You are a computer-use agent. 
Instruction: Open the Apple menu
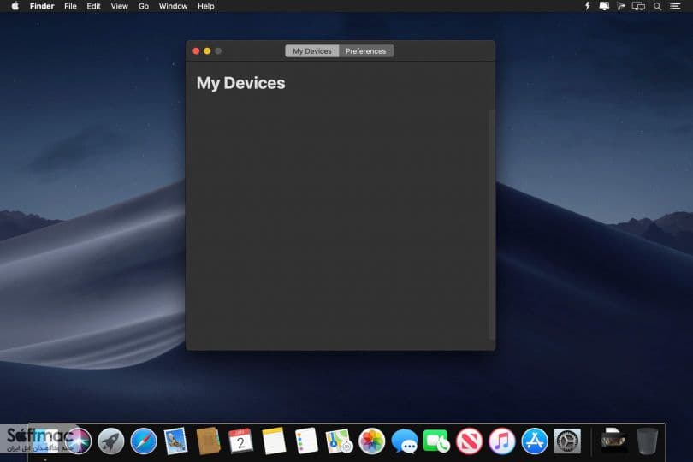[x=15, y=6]
